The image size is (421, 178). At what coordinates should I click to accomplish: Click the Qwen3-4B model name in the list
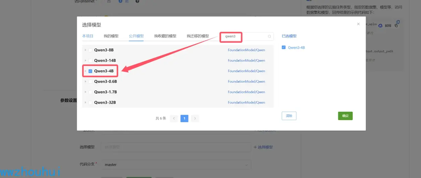click(x=104, y=71)
